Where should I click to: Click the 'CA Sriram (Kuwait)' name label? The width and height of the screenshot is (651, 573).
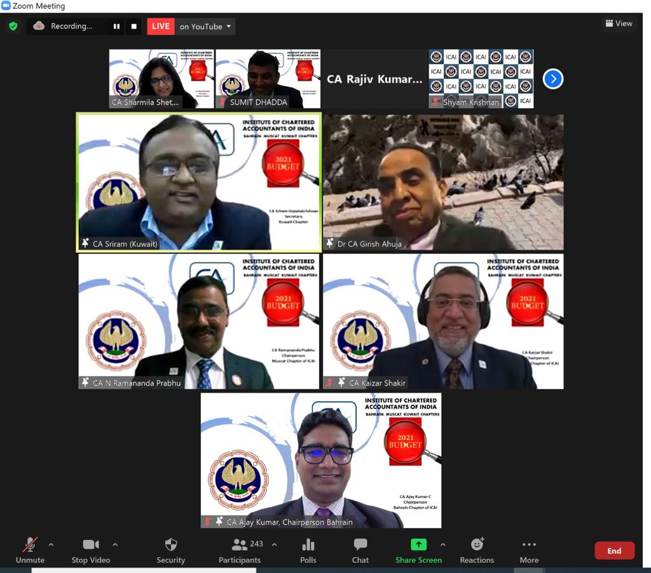point(125,244)
